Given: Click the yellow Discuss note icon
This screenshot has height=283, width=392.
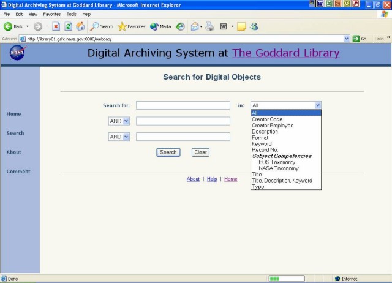Looking at the screenshot, I should click(x=241, y=26).
